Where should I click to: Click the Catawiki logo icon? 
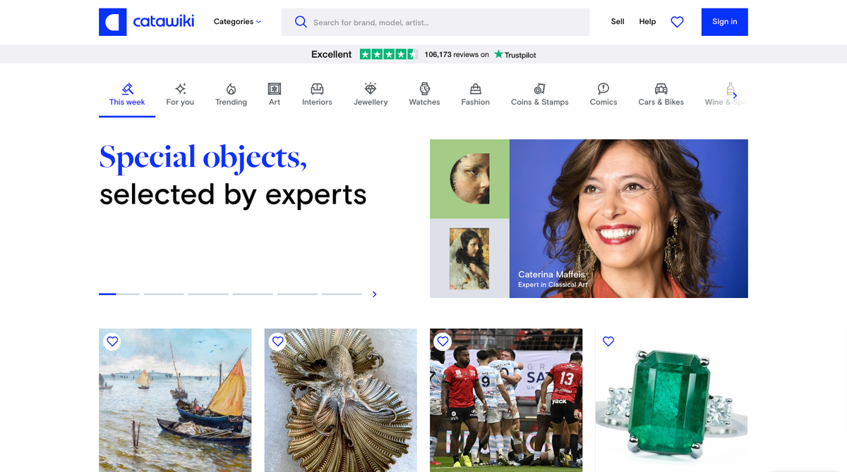click(113, 22)
